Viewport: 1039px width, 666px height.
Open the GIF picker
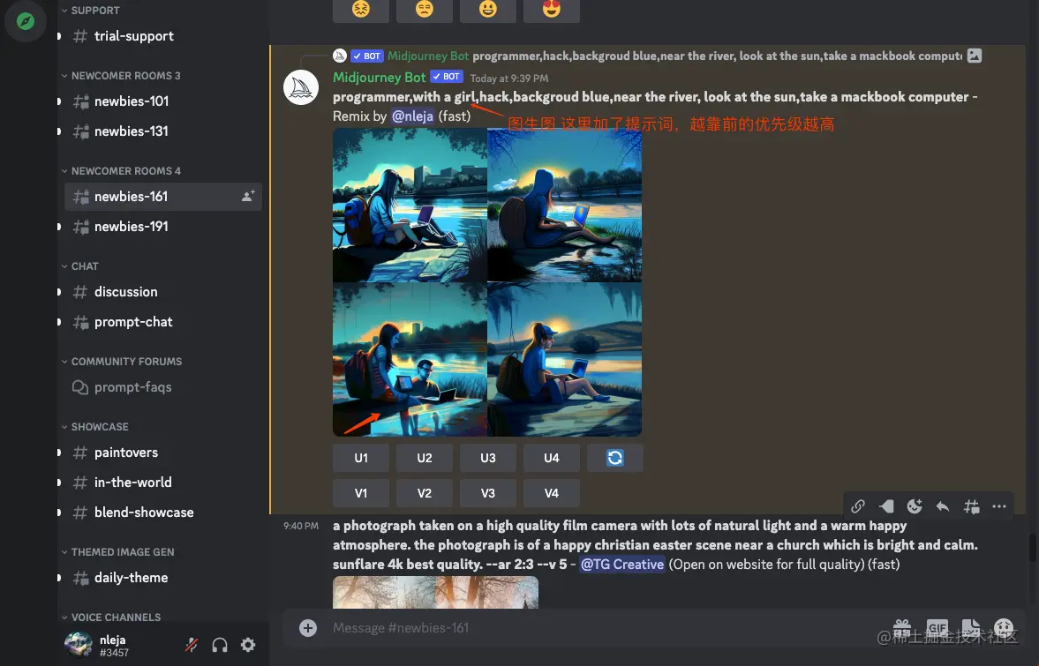point(937,627)
